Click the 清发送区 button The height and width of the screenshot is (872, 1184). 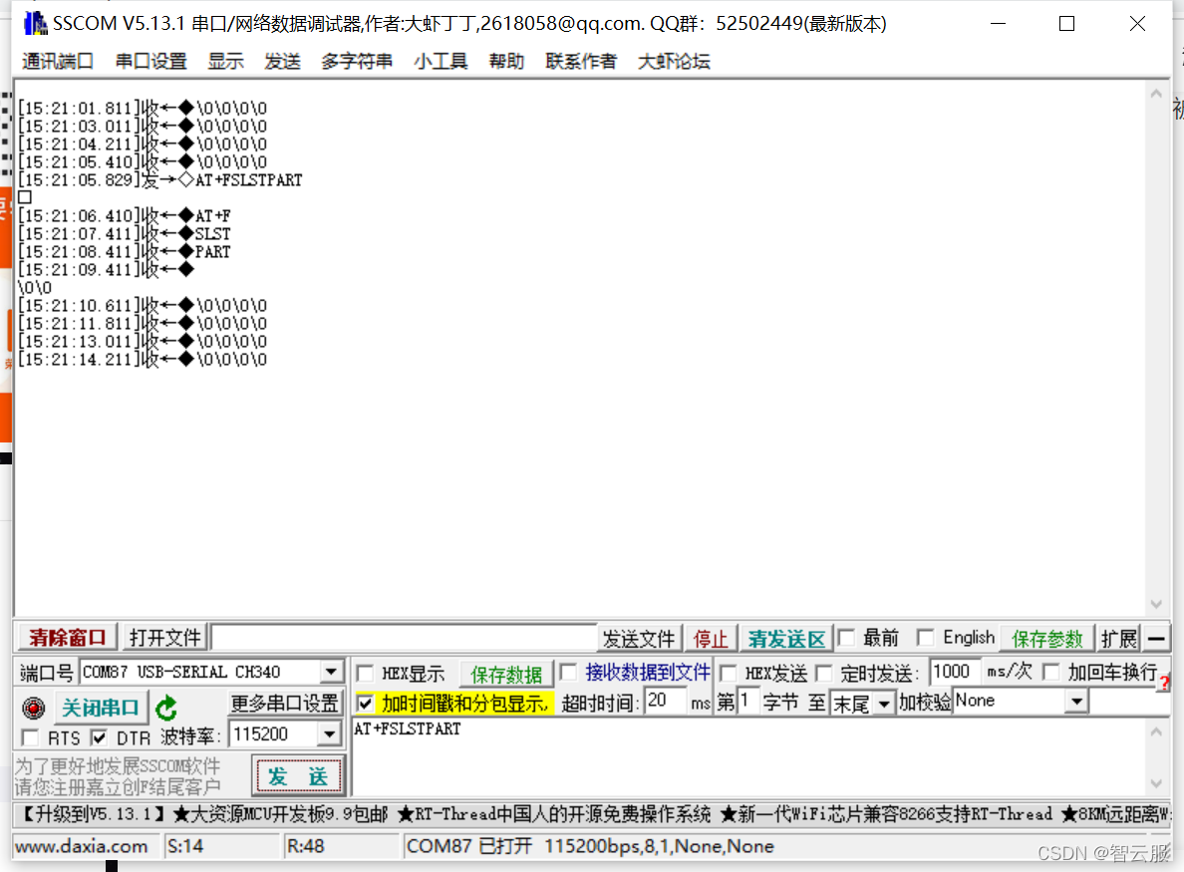pos(786,639)
